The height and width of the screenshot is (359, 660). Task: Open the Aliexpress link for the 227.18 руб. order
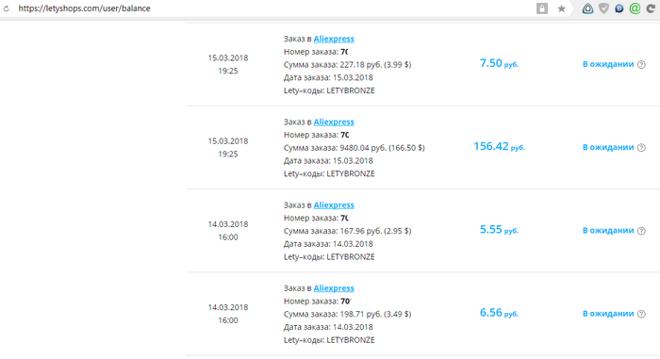tap(334, 39)
